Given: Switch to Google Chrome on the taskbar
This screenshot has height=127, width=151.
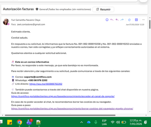Looking at the screenshot, I should (x=19, y=122).
